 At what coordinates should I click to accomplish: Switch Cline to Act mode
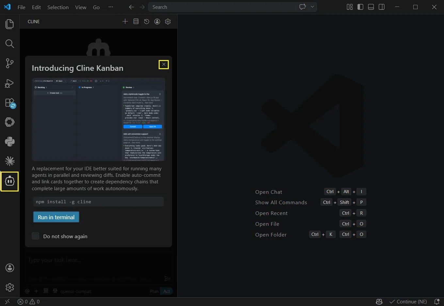tap(166, 291)
